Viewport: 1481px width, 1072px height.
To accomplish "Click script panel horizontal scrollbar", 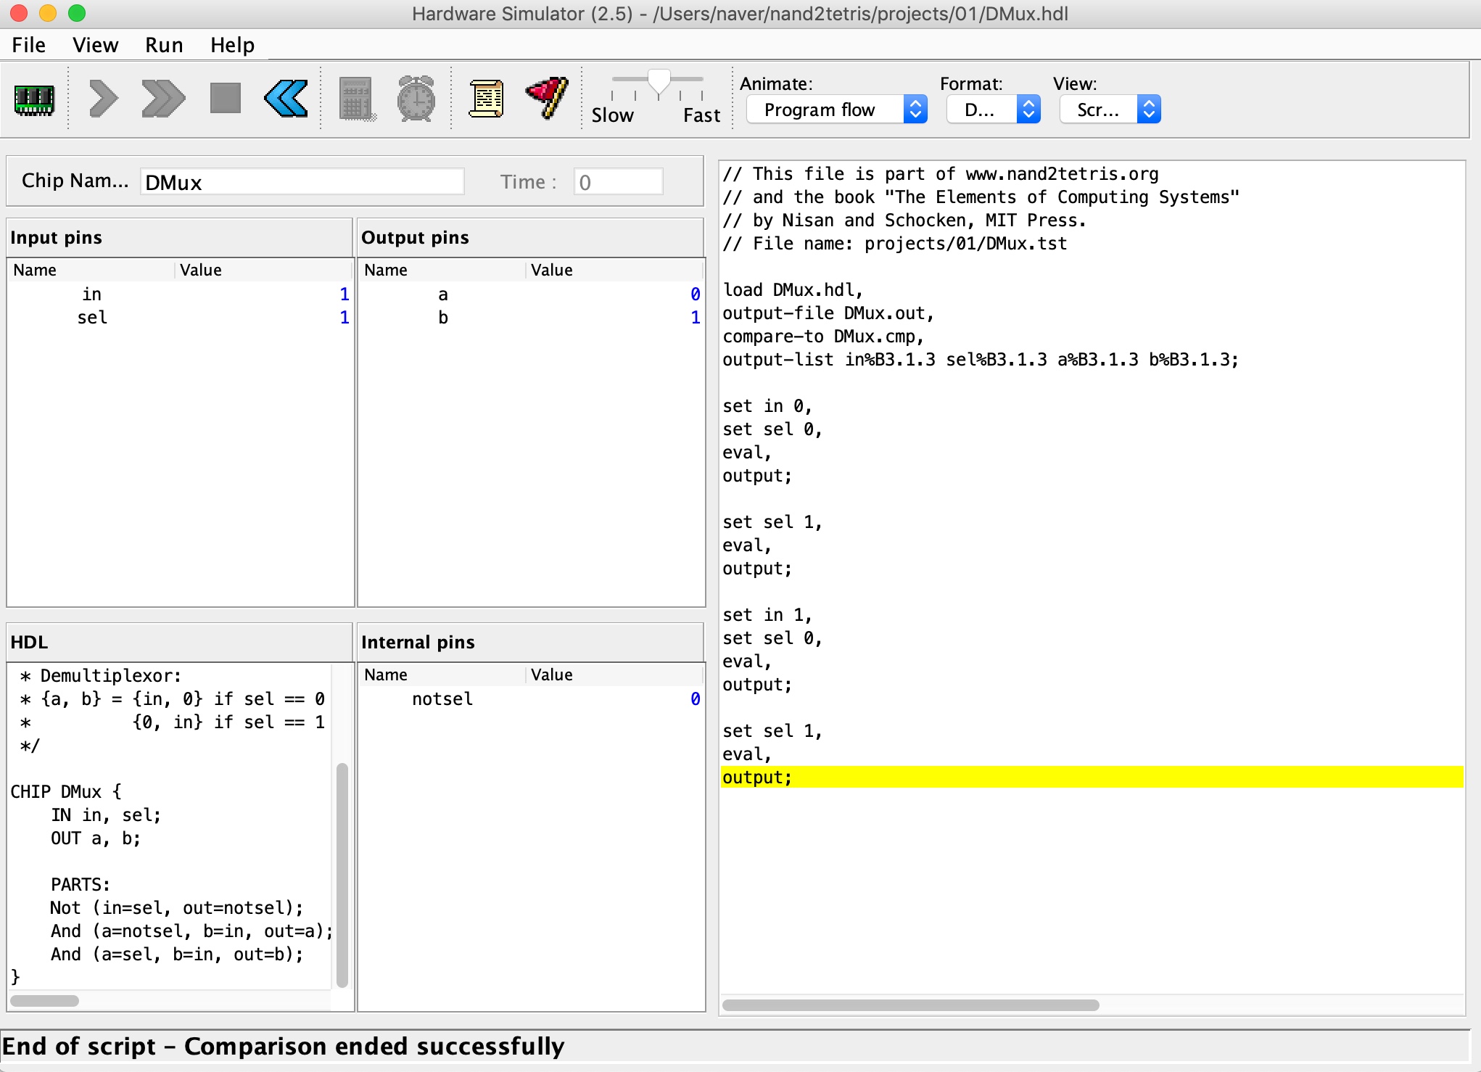I will tap(911, 1005).
